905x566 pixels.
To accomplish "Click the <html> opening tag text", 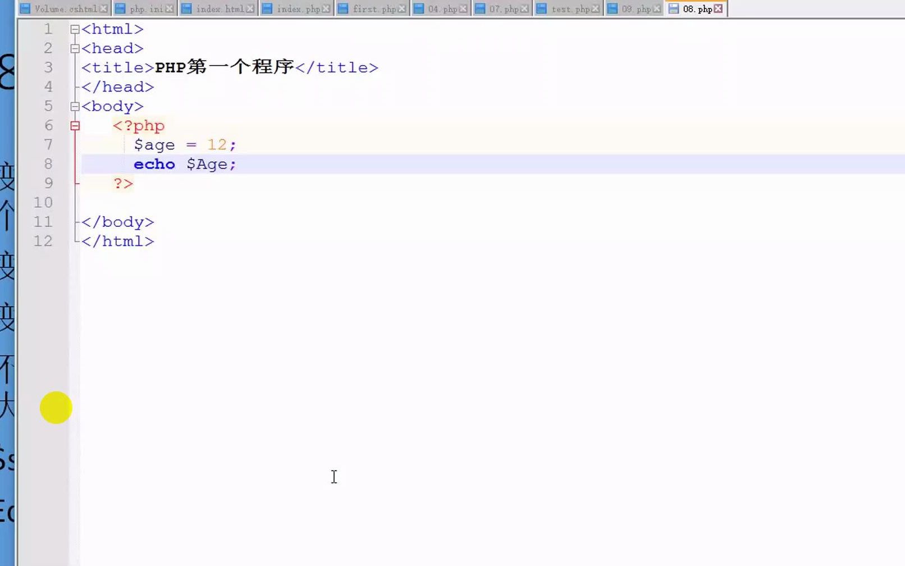I will pyautogui.click(x=112, y=29).
